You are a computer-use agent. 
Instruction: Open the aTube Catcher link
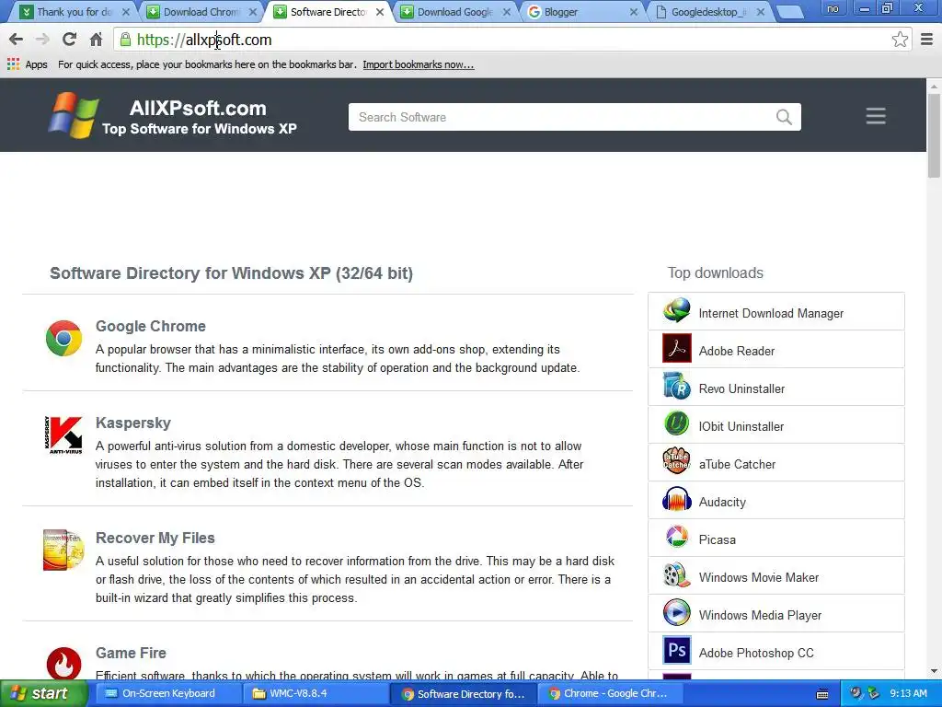click(x=737, y=464)
